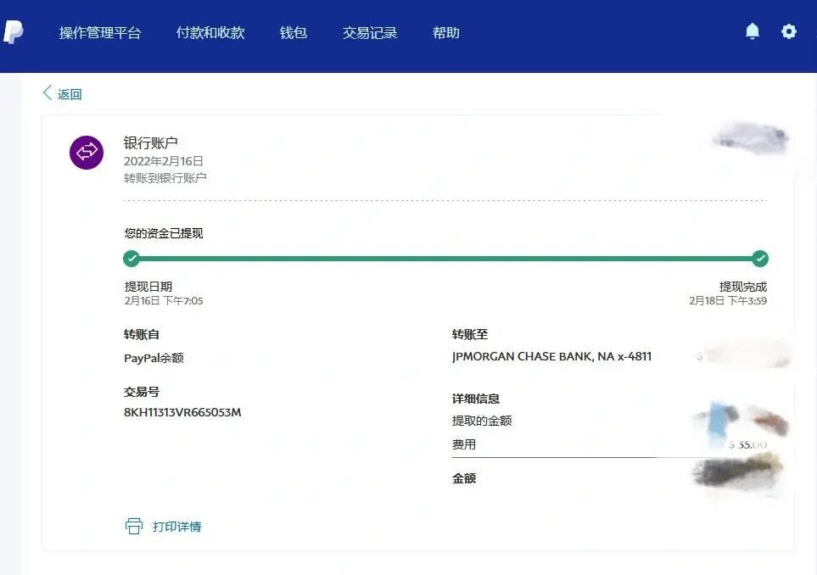The height and width of the screenshot is (575, 817).
Task: Click the 金额 total label
Action: (x=464, y=478)
